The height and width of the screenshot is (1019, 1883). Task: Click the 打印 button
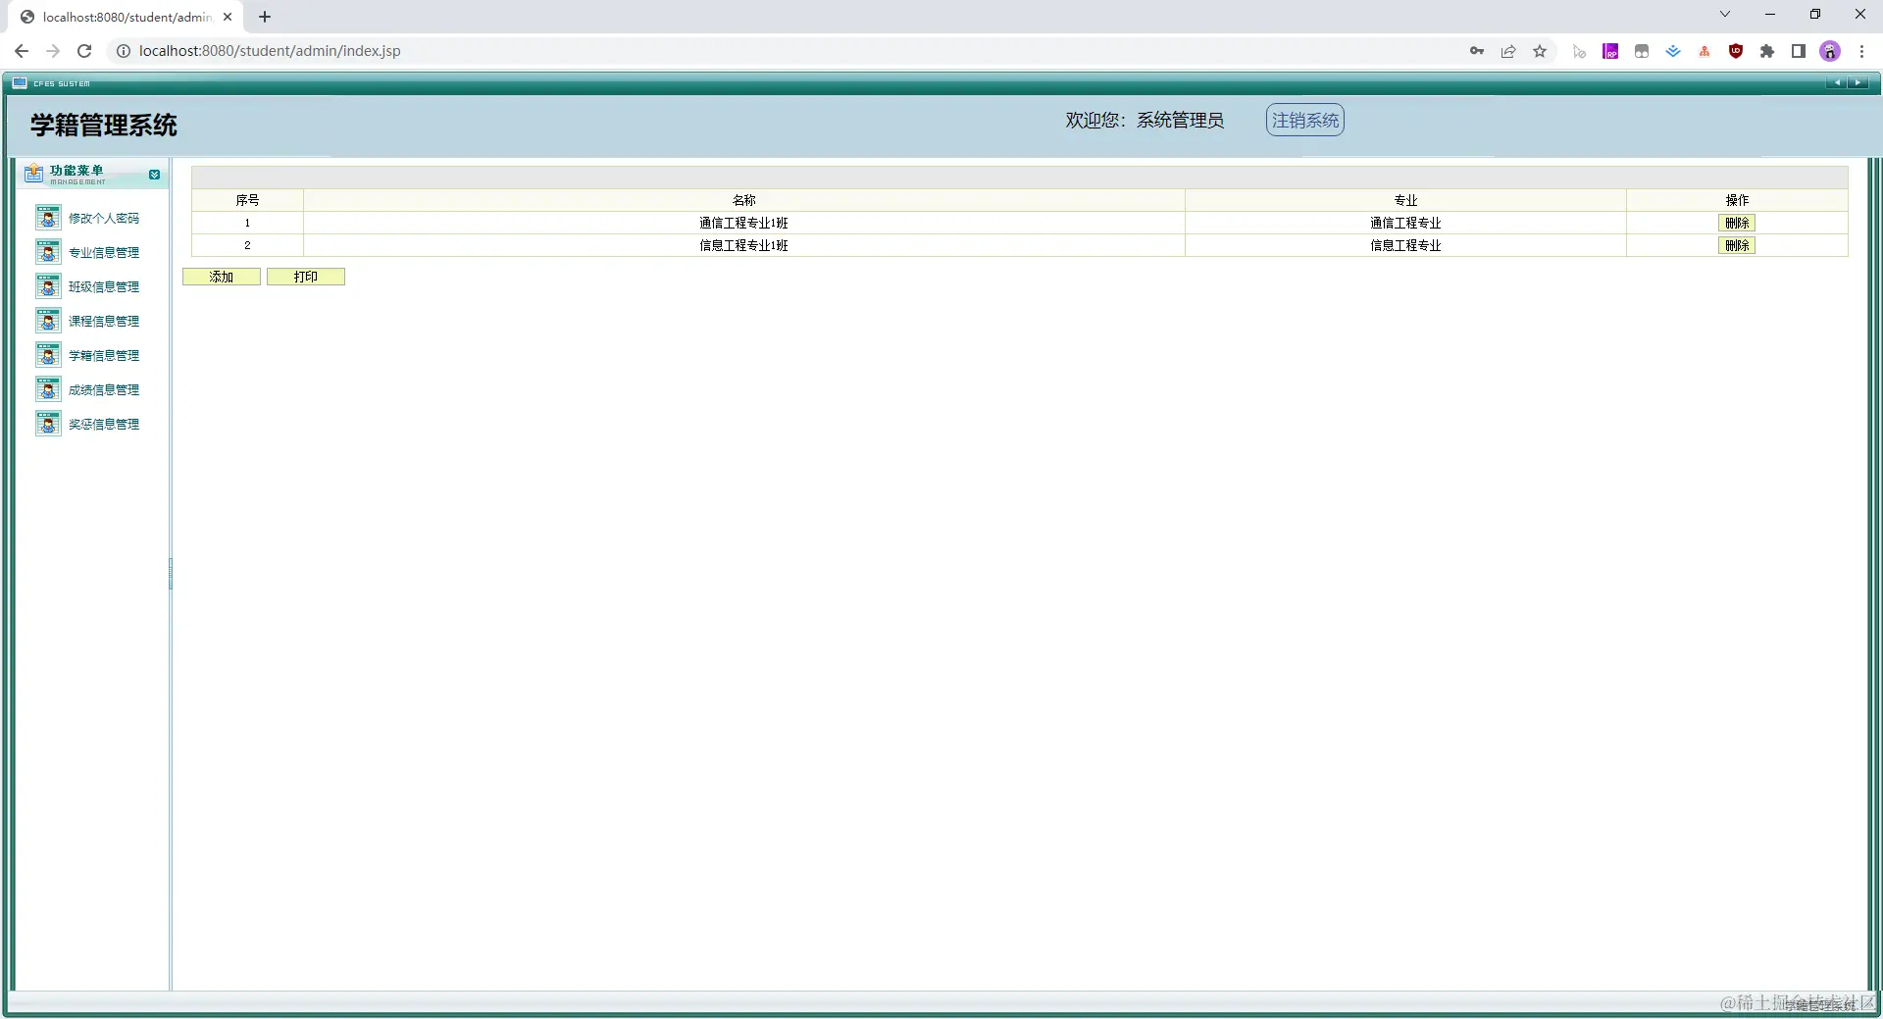click(306, 277)
